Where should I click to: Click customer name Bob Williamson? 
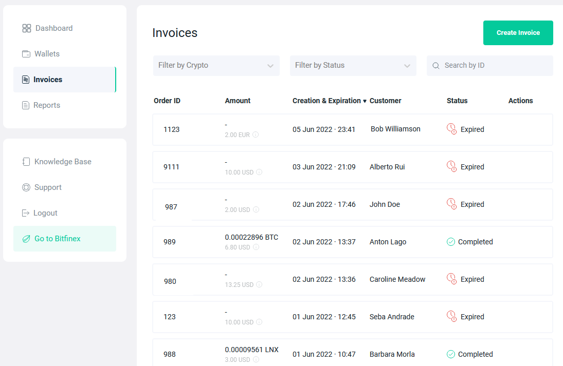click(395, 129)
